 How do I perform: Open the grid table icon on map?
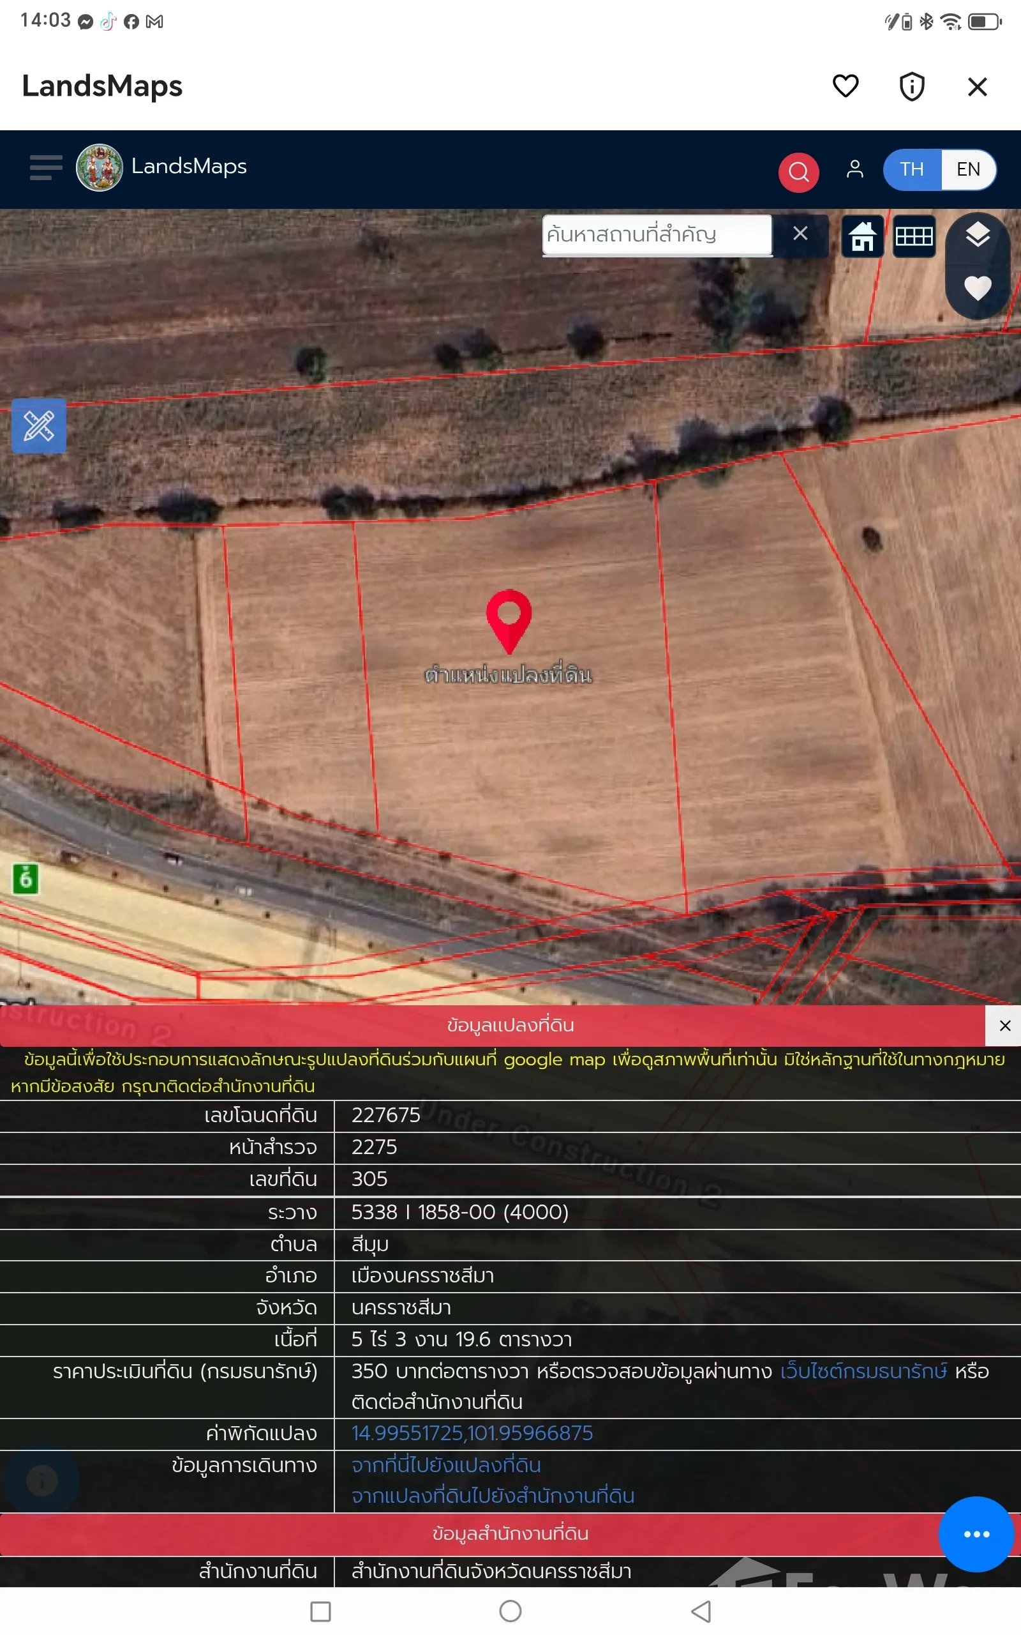click(x=914, y=236)
